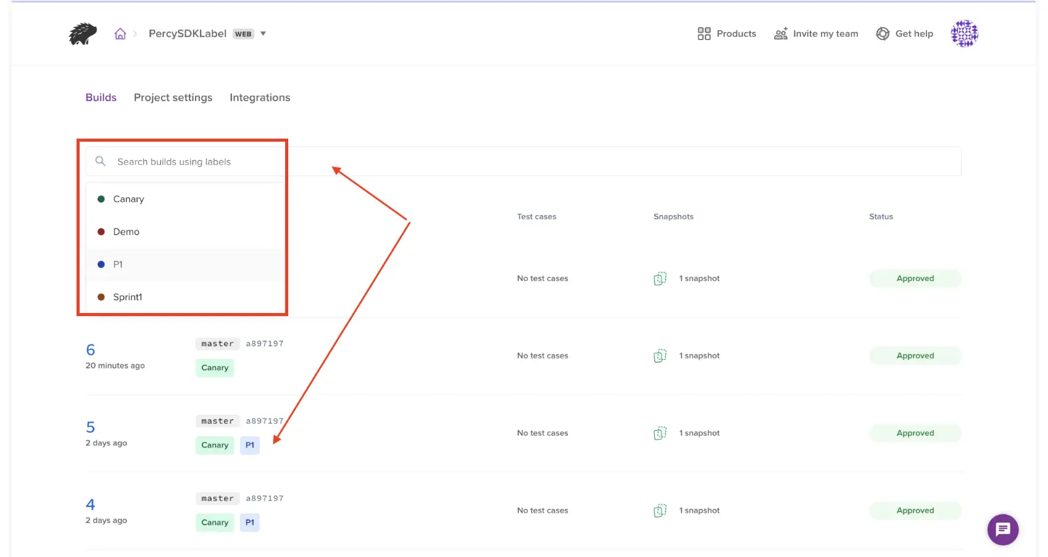Go to home via house icon
This screenshot has height=557, width=1048.
pos(120,34)
